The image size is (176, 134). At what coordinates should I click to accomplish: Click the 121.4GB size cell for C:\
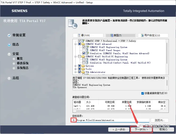pos(90,106)
